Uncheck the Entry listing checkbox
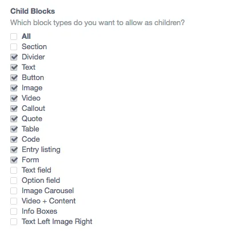Viewport: 227px width, 236px height. point(14,150)
